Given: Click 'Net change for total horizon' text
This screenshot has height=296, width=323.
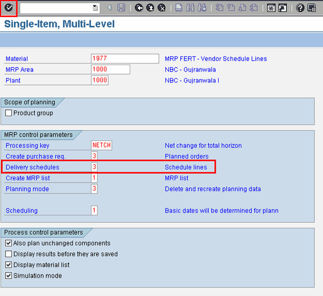Looking at the screenshot, I should [203, 146].
